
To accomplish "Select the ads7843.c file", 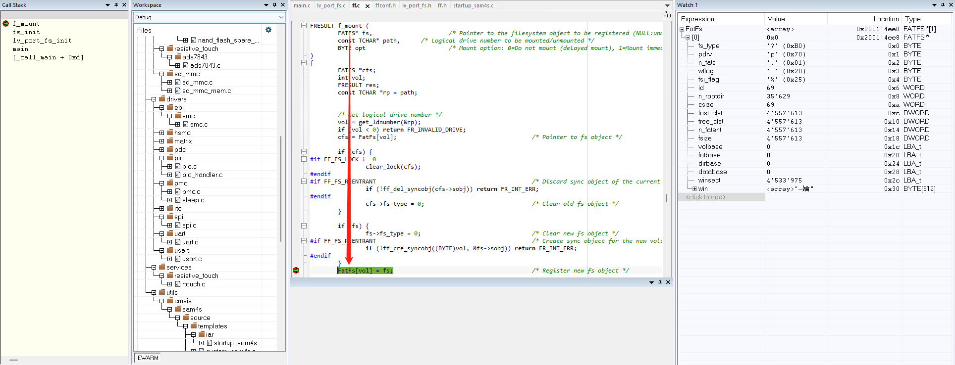I will coord(206,65).
